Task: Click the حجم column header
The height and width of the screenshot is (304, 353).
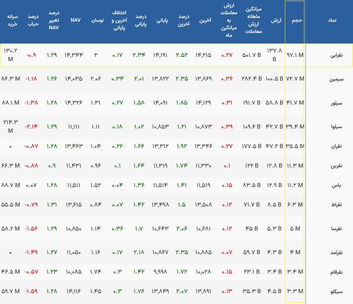Action: coord(297,20)
